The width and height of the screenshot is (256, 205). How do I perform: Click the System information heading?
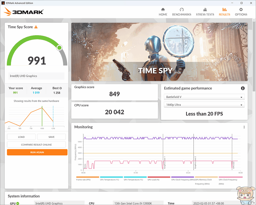click(24, 196)
